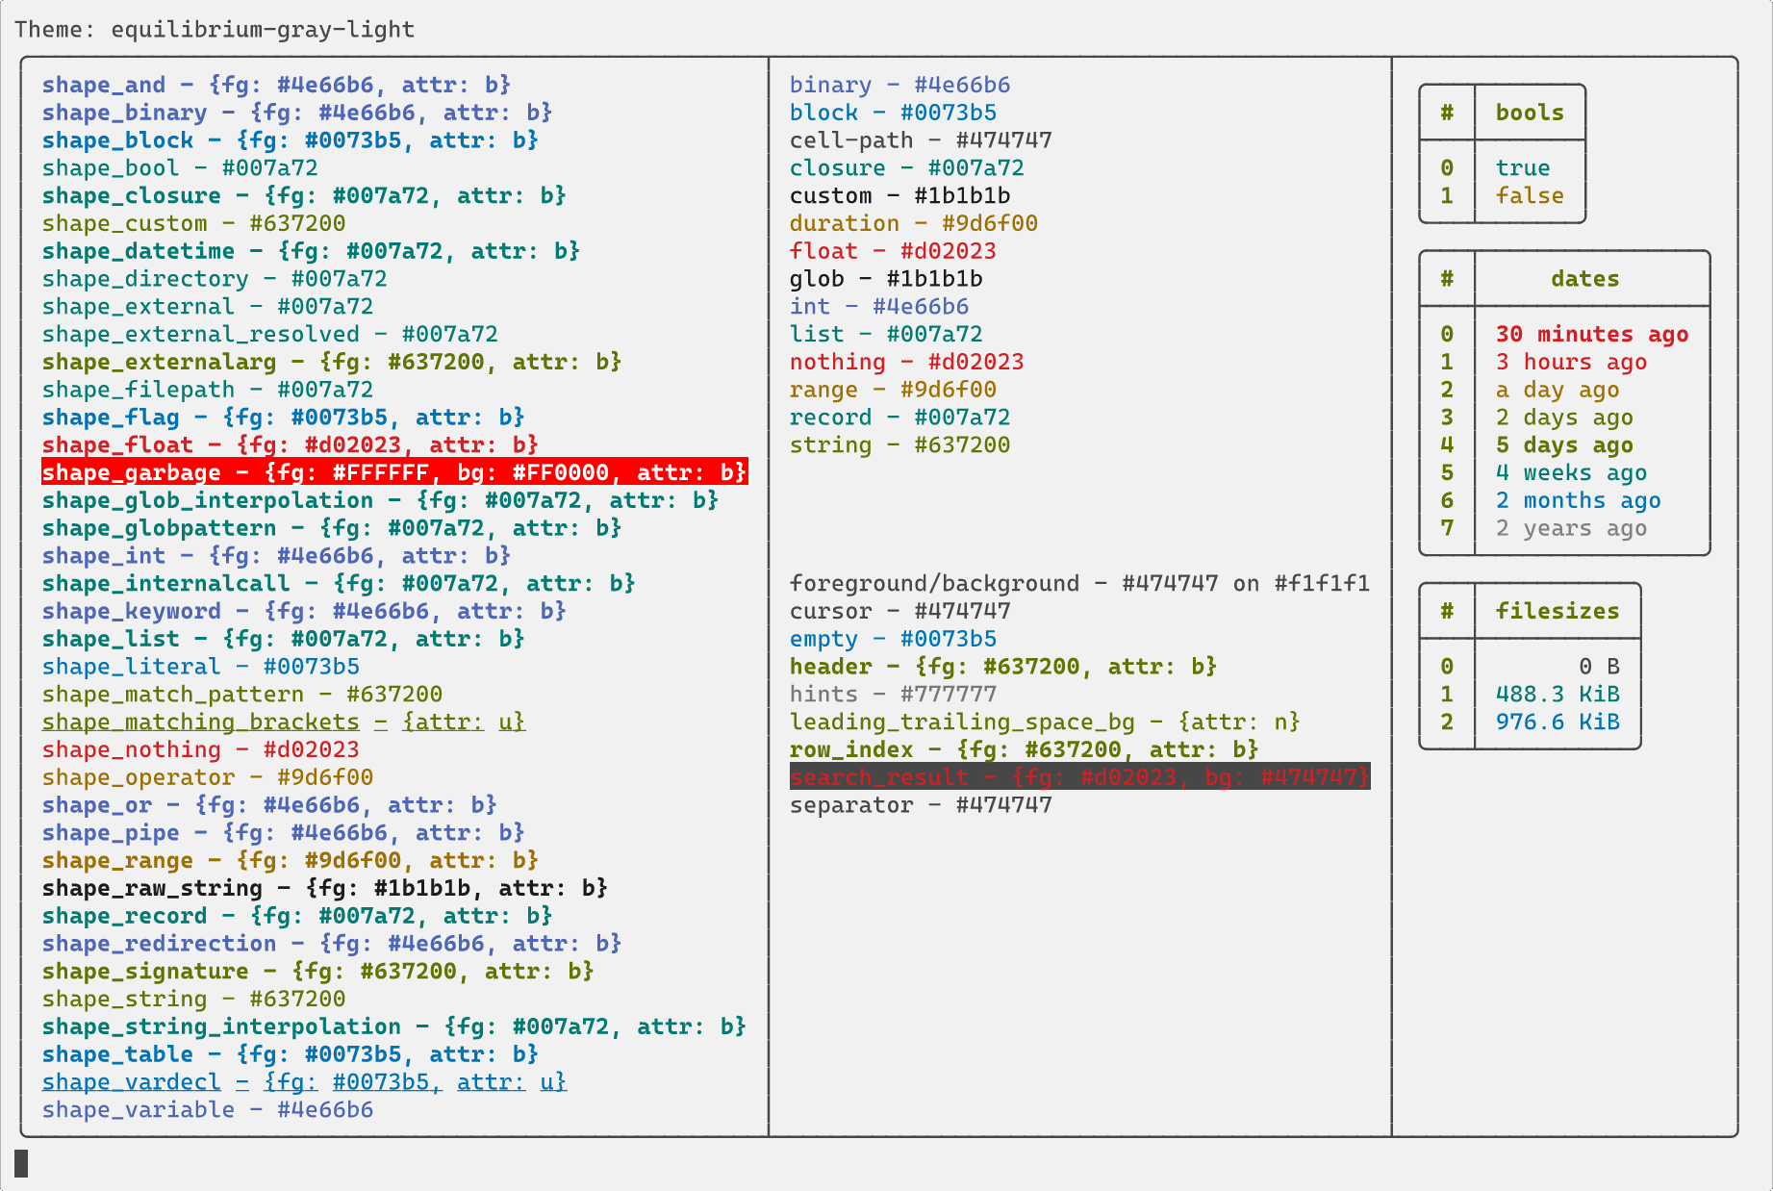The image size is (1773, 1191).
Task: Select shape_external_resolved text
Action: point(270,335)
